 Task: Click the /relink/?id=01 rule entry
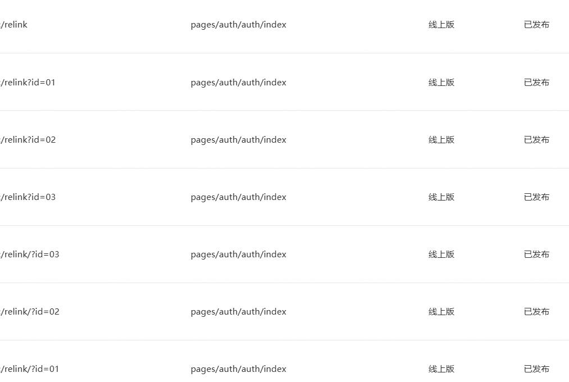tap(30, 369)
